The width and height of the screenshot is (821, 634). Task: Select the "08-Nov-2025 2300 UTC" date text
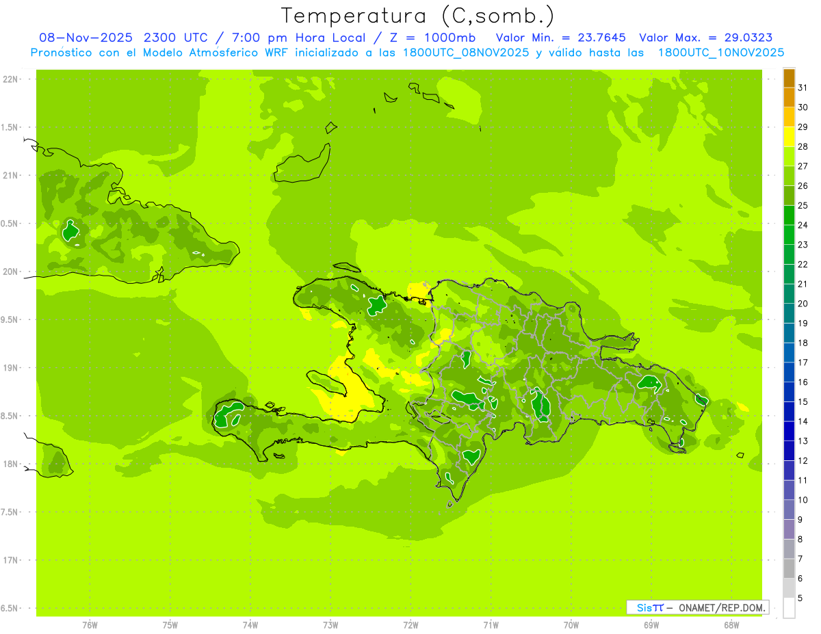tap(123, 38)
